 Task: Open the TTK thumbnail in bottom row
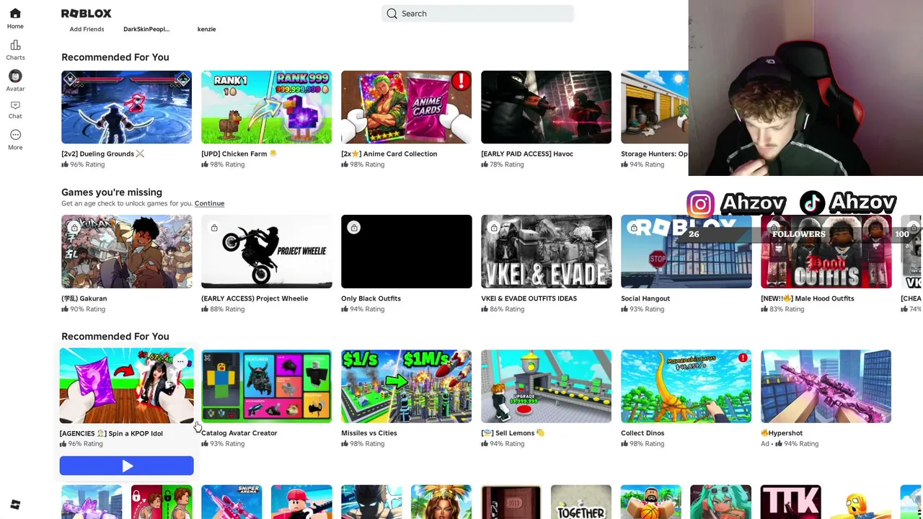790,502
